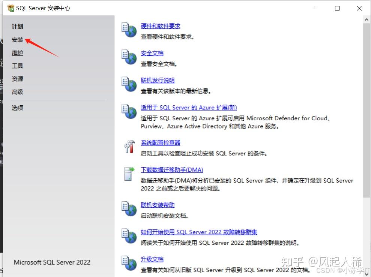This screenshot has height=277, width=371.
Task: Open the 系统配置检查器 link
Action: (x=160, y=142)
